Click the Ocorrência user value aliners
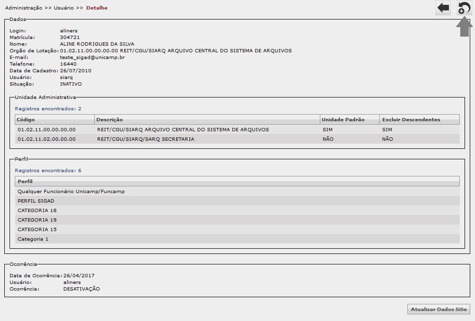475x321 pixels. point(72,282)
